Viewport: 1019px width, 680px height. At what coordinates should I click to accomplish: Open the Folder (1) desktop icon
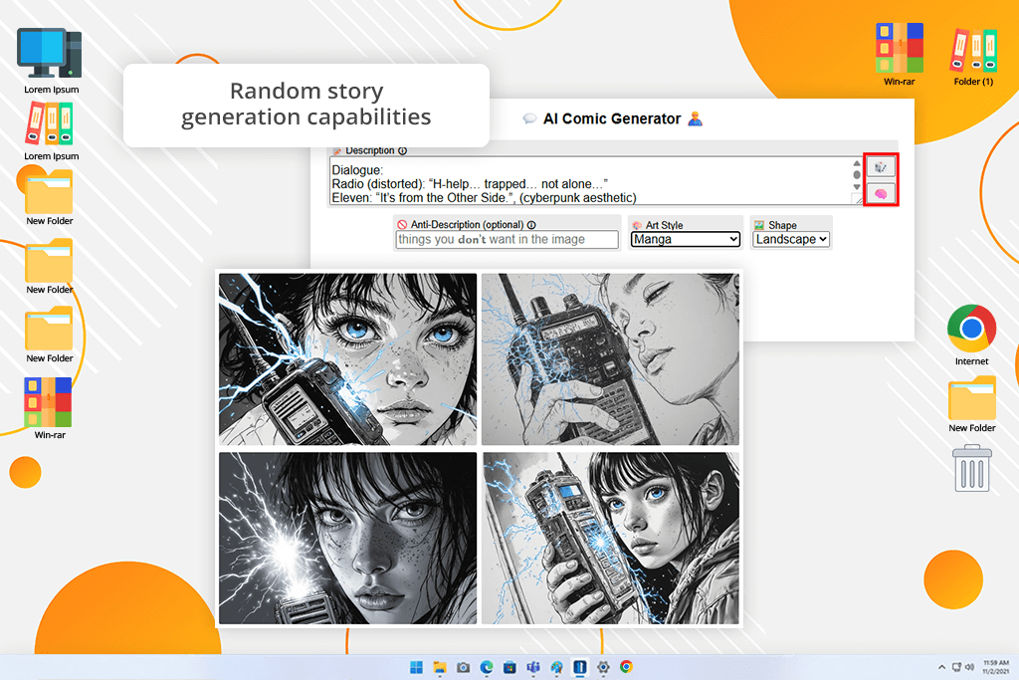pyautogui.click(x=973, y=57)
